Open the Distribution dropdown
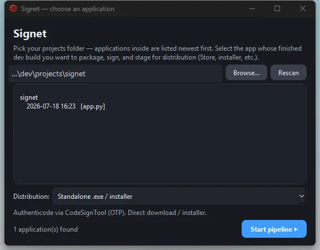This screenshot has height=250, width=320. pos(179,196)
